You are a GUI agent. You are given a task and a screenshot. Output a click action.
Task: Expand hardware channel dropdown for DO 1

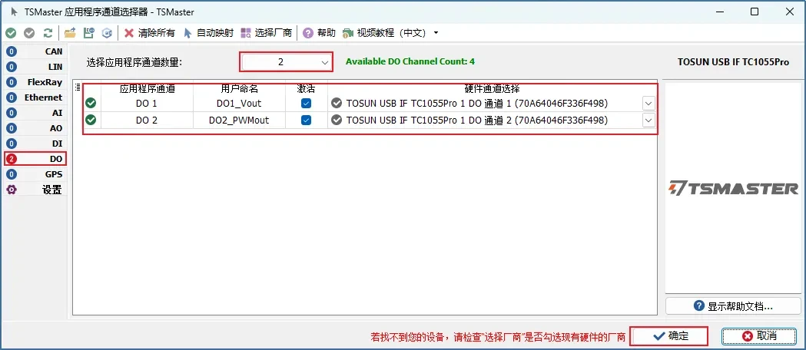(x=648, y=104)
